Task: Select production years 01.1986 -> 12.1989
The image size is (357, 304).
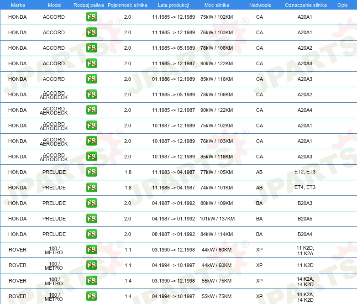Action: pos(173,79)
